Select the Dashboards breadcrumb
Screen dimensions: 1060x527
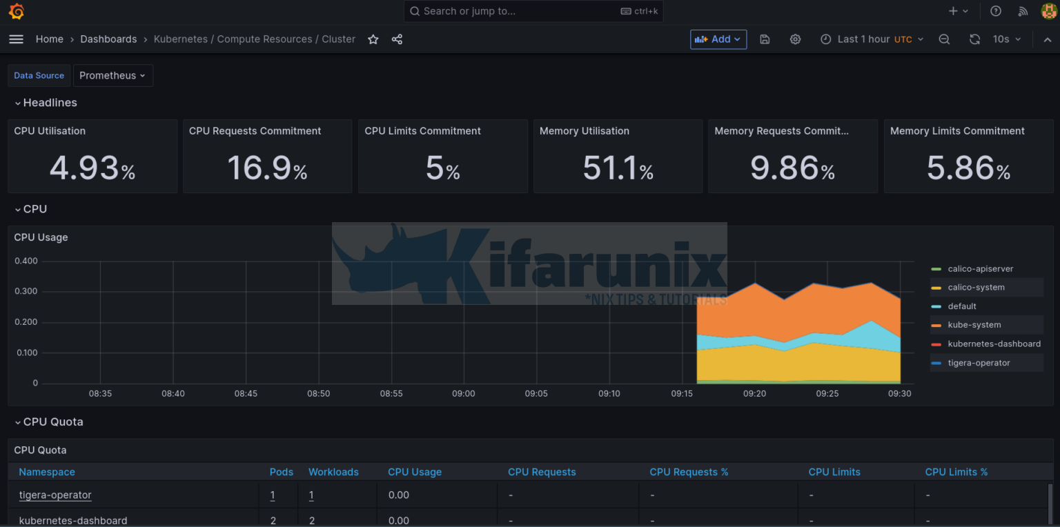[108, 39]
